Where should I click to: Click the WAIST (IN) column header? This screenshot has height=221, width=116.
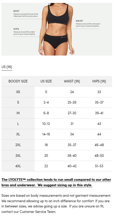point(72,81)
